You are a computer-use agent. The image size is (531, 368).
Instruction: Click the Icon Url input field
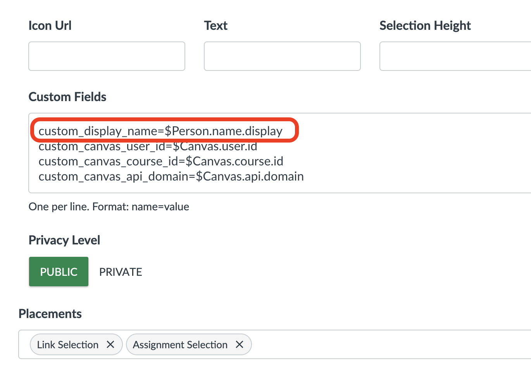pyautogui.click(x=107, y=56)
